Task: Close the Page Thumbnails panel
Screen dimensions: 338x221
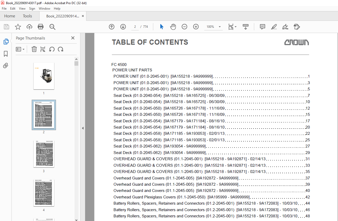Action: 73,38
